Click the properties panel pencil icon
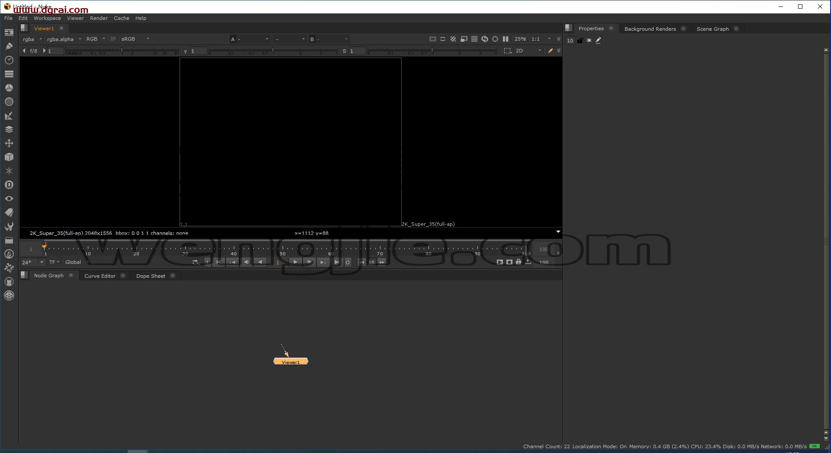 point(599,40)
